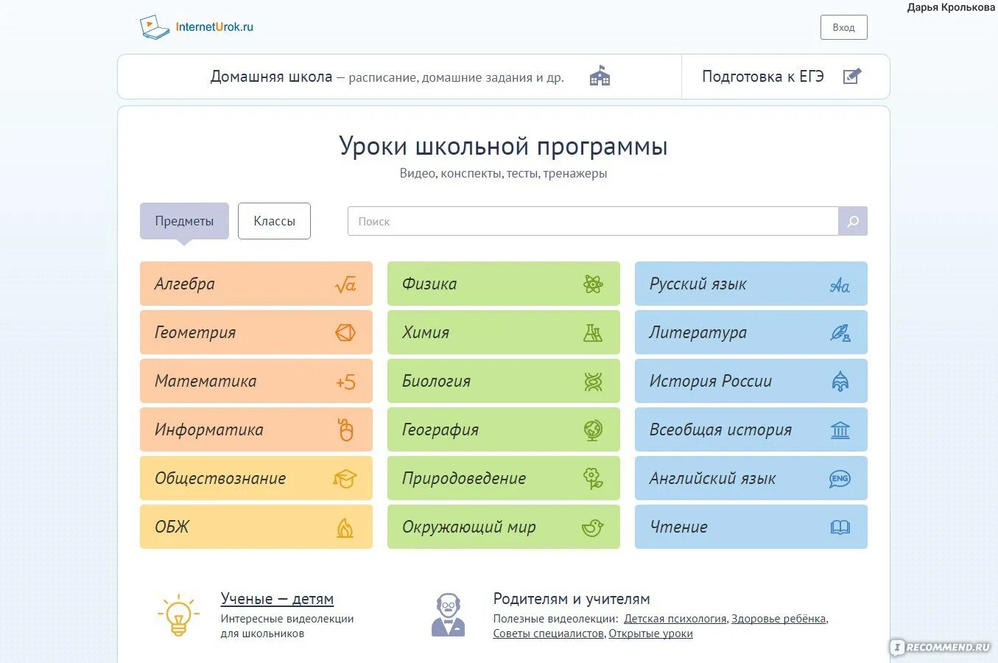Click the flask icon on Химия
Screen dimensions: 998x663
(593, 333)
